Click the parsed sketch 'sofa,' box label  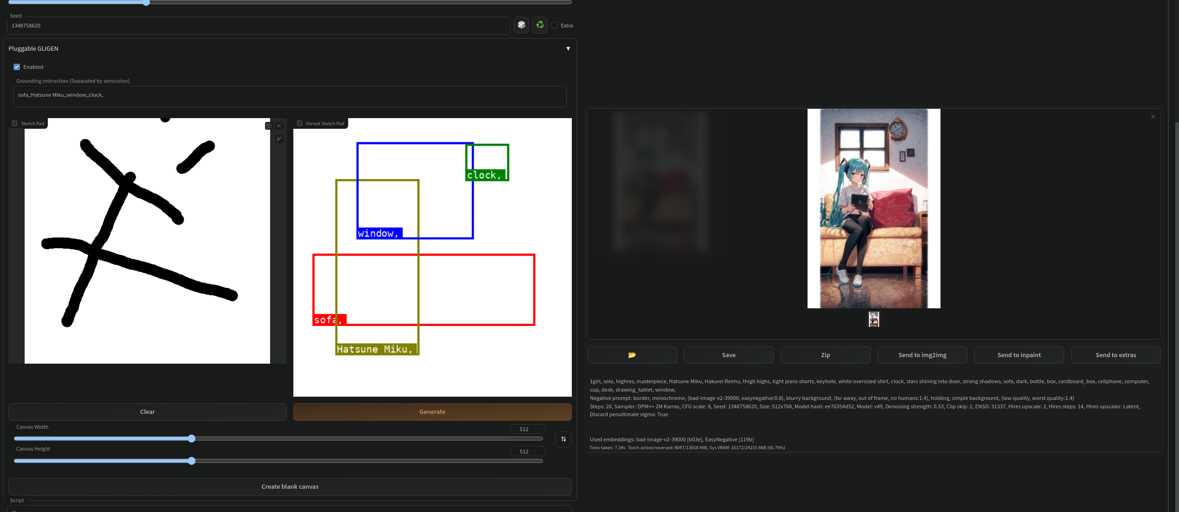coord(329,320)
